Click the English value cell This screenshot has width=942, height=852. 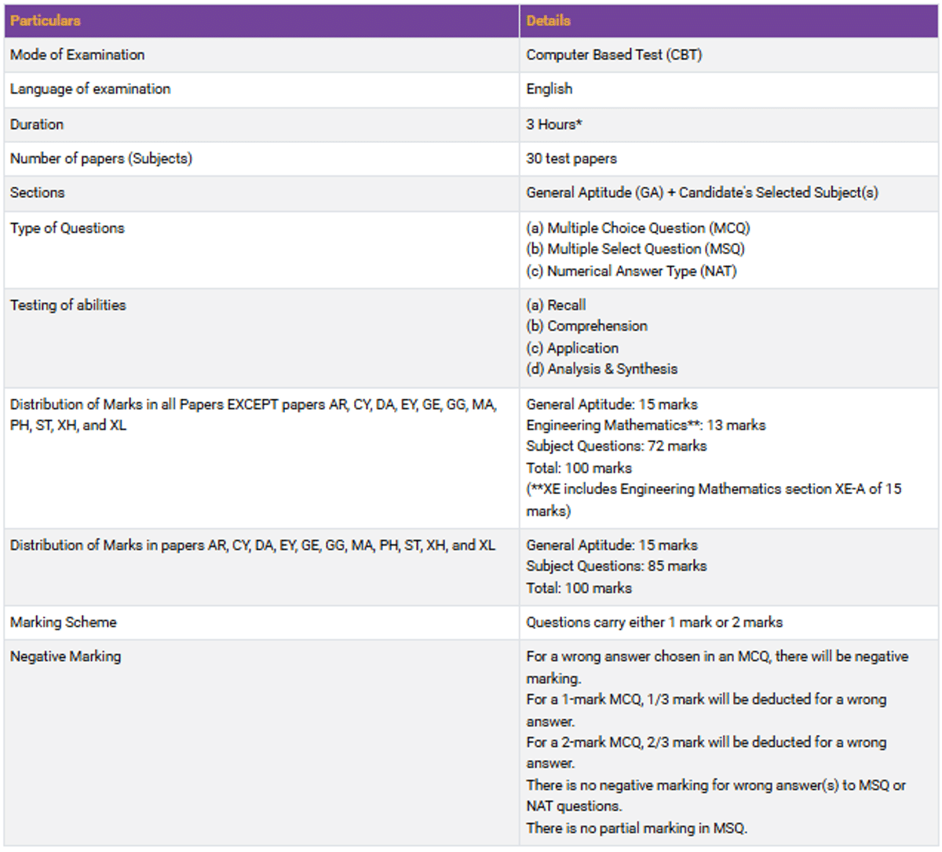click(549, 90)
